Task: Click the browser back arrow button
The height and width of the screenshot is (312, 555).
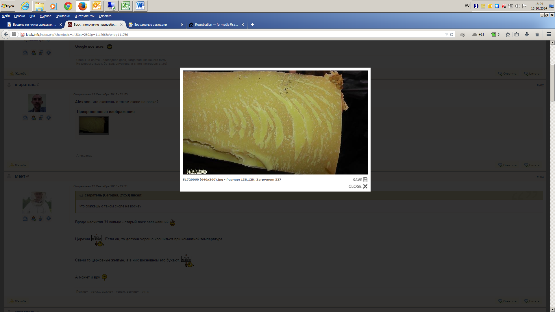Action: [x=6, y=34]
